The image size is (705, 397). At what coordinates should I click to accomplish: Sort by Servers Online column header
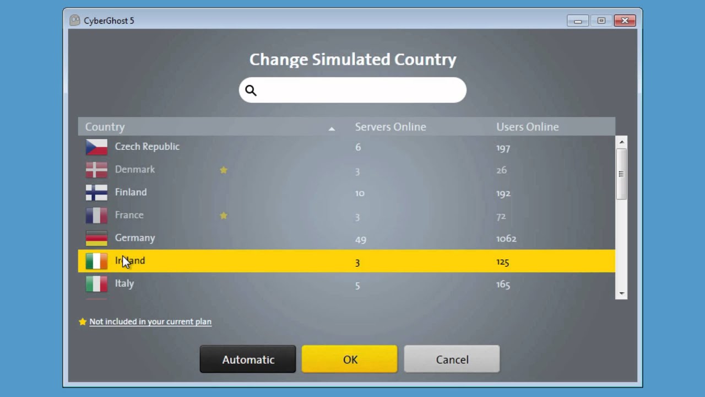click(391, 127)
